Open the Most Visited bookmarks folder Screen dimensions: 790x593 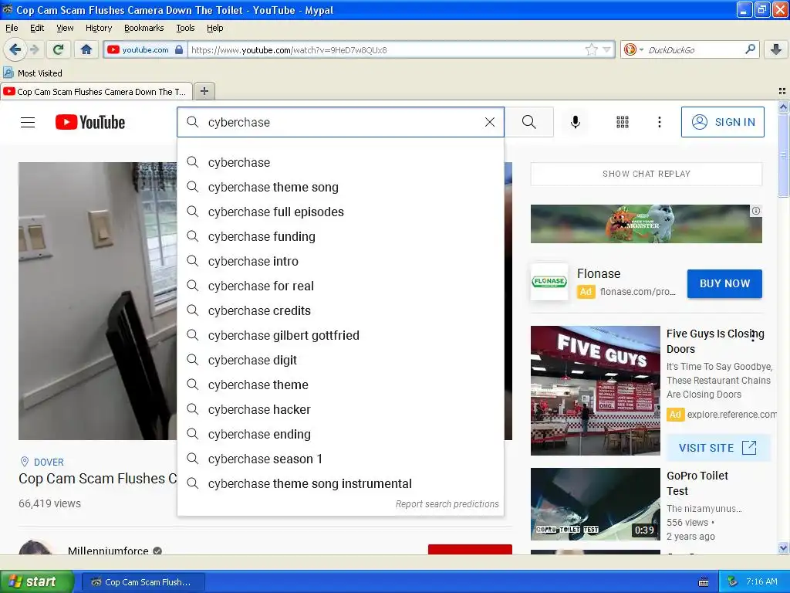[32, 73]
